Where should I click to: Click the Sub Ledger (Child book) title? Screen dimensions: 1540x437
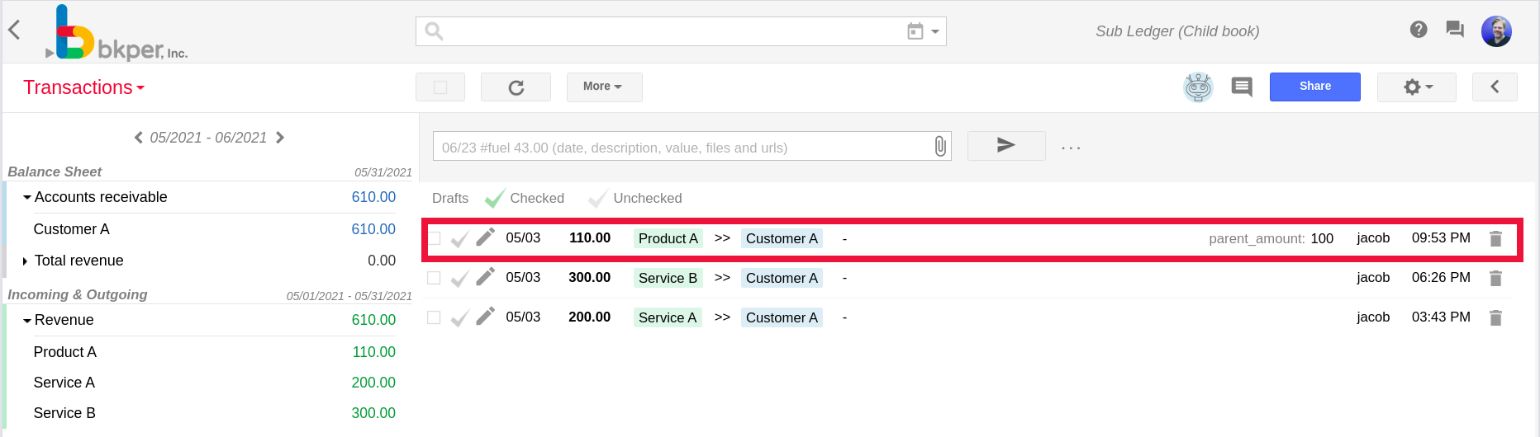[x=1177, y=31]
